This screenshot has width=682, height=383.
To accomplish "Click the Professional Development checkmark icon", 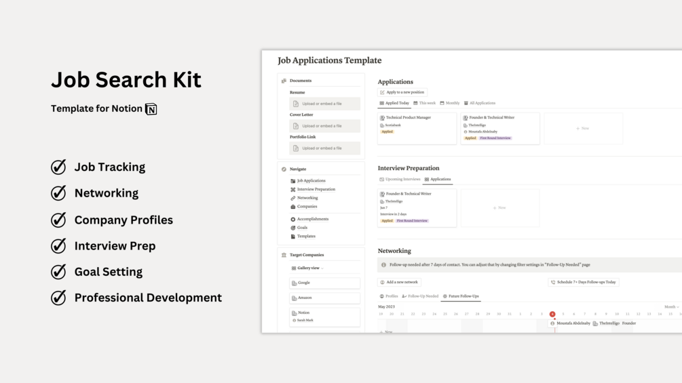I will point(58,298).
